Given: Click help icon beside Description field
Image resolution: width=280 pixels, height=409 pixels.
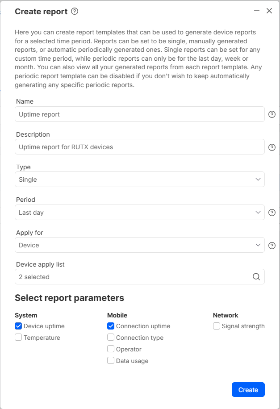Looking at the screenshot, I should pyautogui.click(x=272, y=147).
